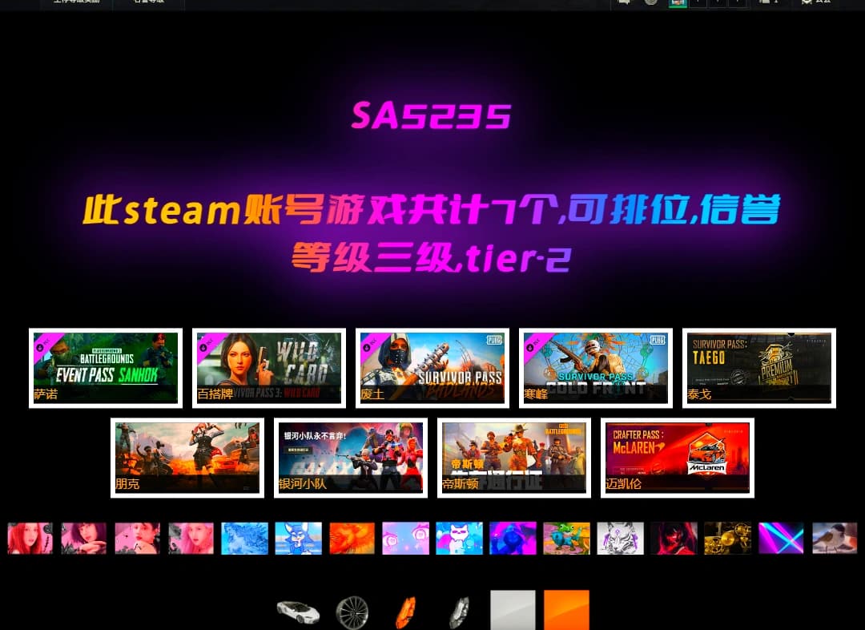Select the silver brake caliper item icon
The width and height of the screenshot is (865, 630).
(x=459, y=613)
